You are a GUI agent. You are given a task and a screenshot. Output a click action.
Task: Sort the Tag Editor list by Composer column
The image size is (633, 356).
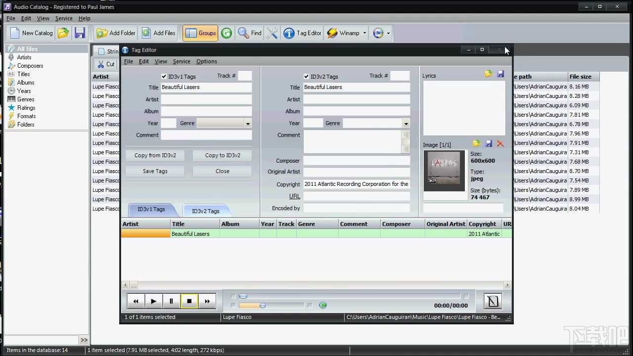[403, 224]
